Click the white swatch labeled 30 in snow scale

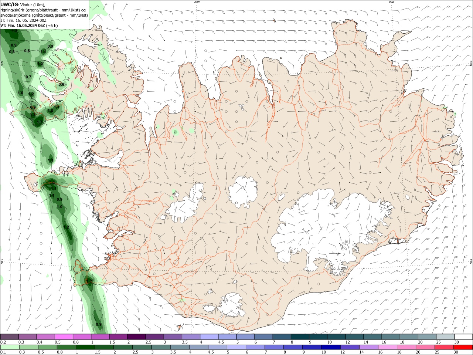coord(463,337)
